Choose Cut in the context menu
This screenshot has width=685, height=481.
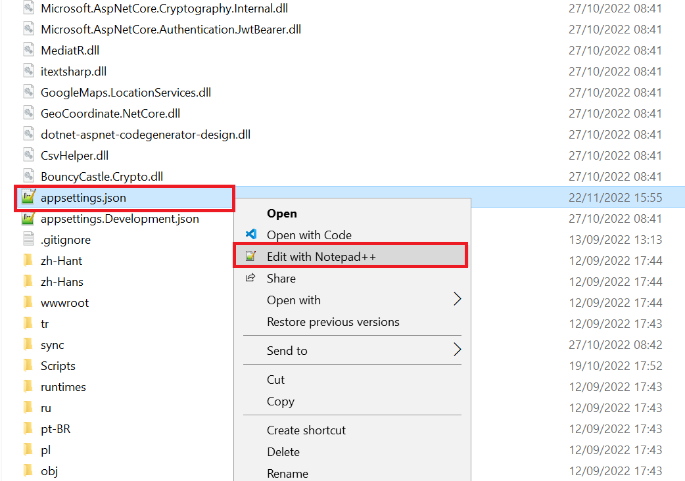(x=275, y=379)
